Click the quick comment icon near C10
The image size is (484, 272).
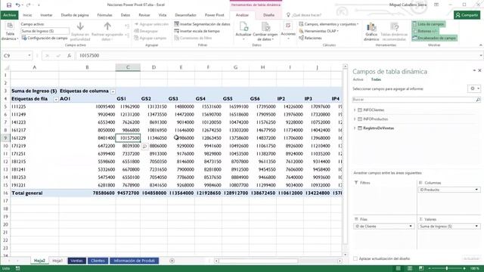click(x=144, y=146)
